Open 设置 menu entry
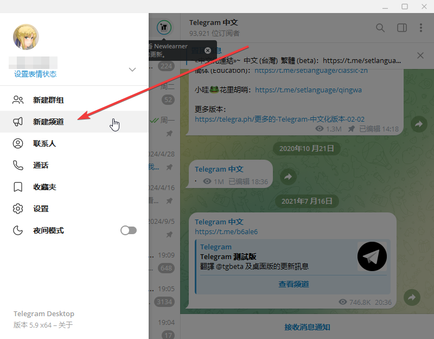 point(74,209)
